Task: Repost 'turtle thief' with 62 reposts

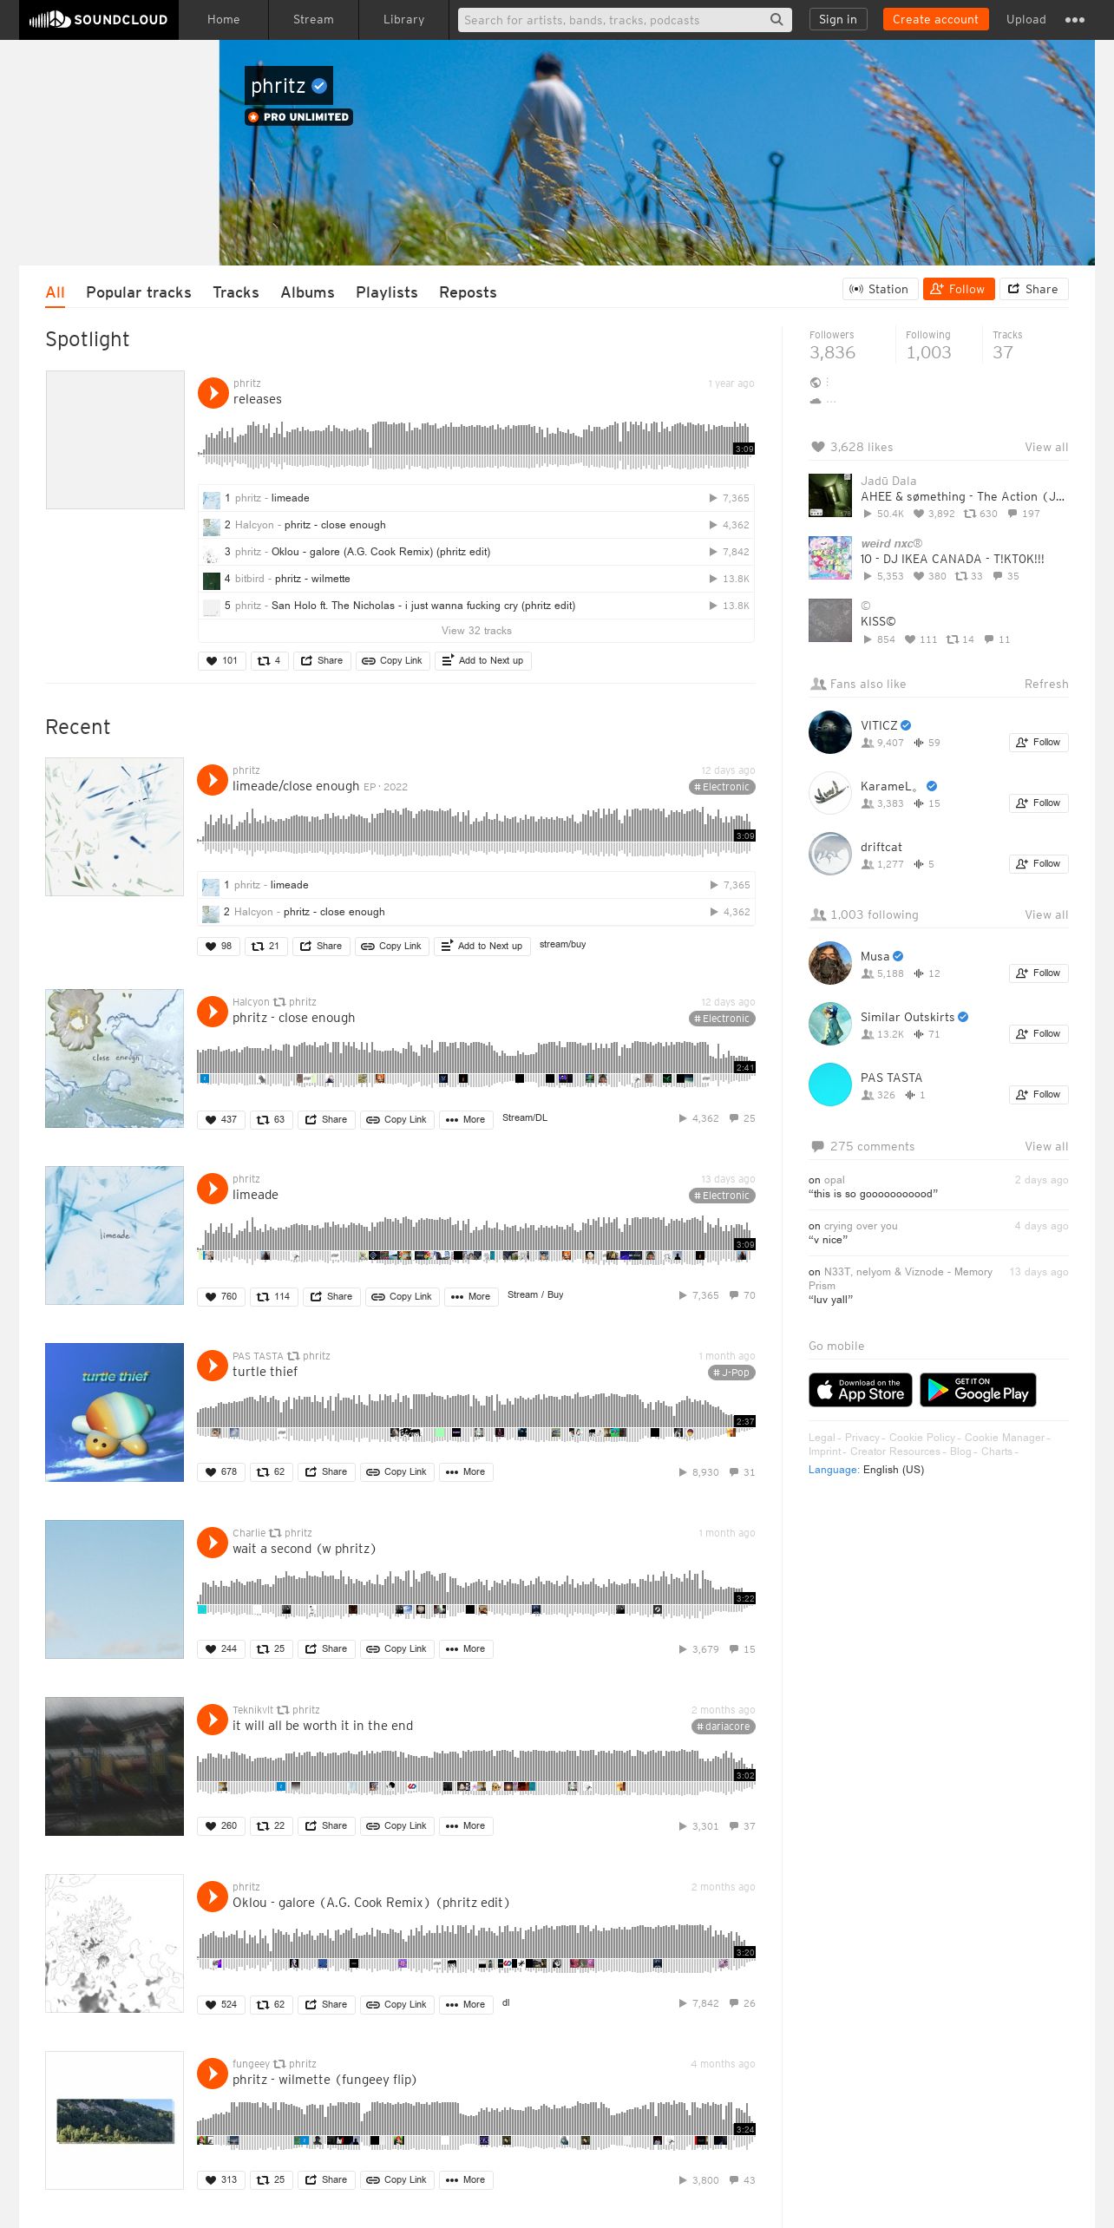Action: 271,1471
